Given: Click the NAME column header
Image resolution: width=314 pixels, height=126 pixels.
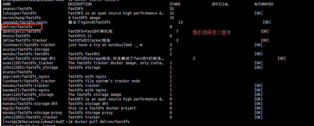Looking at the screenshot, I should click(x=7, y=4).
